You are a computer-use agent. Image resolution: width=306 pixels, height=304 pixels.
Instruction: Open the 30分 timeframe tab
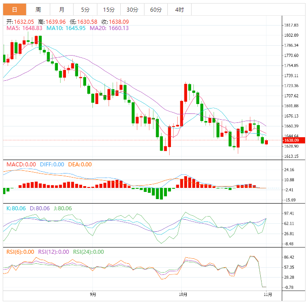coord(132,9)
